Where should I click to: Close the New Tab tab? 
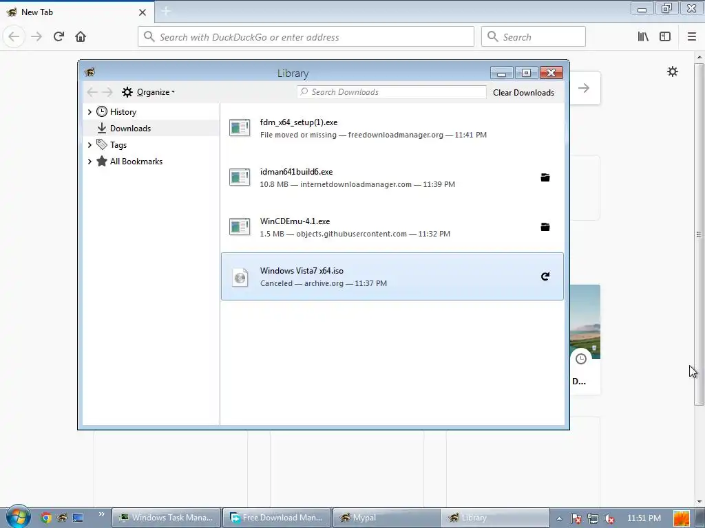[x=143, y=12]
